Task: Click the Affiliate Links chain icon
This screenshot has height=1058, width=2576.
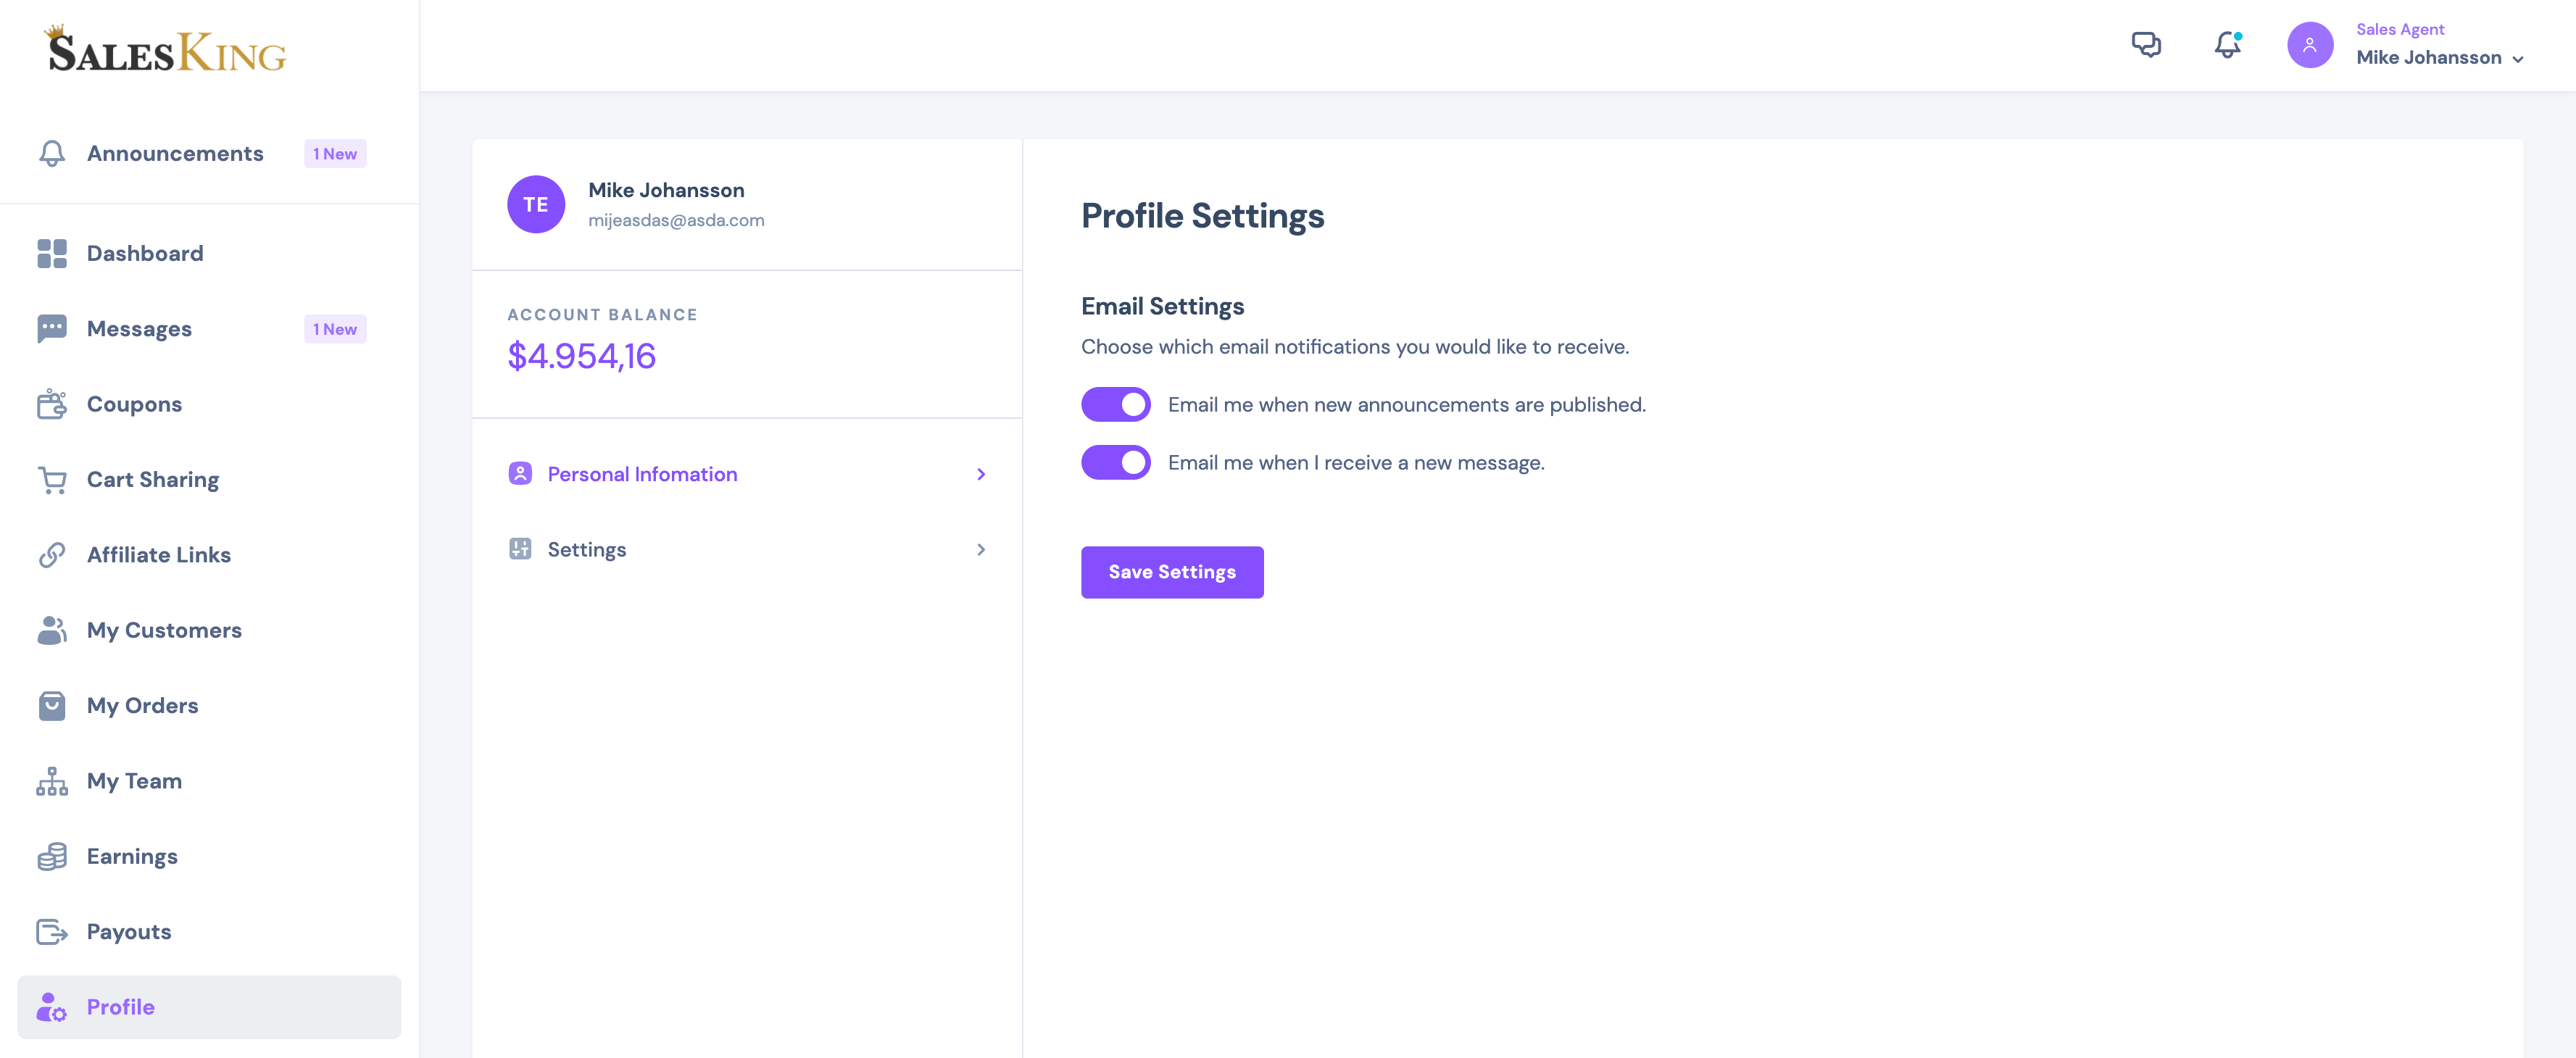Action: pos(51,554)
